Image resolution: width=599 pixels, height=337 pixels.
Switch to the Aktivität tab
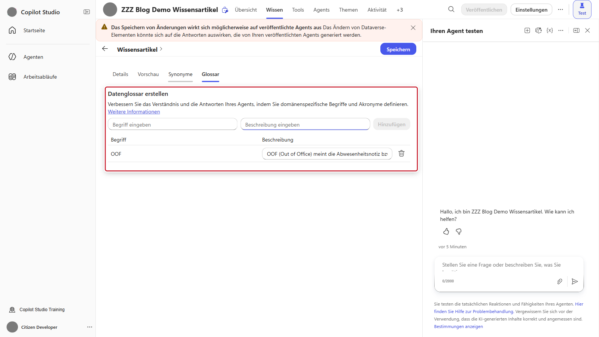(377, 10)
